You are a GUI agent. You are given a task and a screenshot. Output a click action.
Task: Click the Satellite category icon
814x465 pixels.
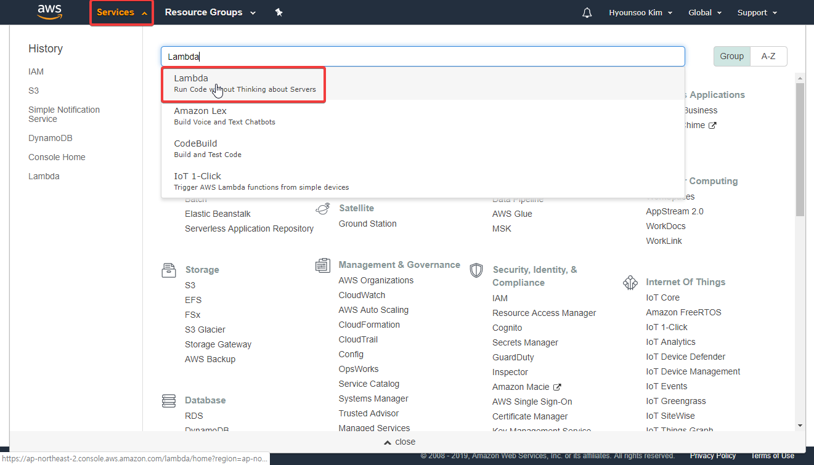322,209
